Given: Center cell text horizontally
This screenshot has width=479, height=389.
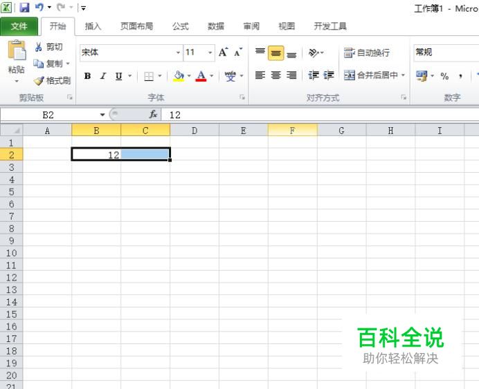Looking at the screenshot, I should point(276,75).
